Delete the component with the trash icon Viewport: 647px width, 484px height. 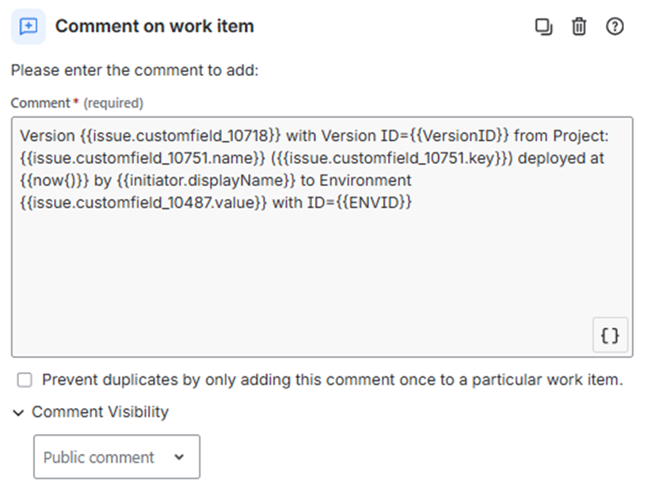(x=579, y=26)
